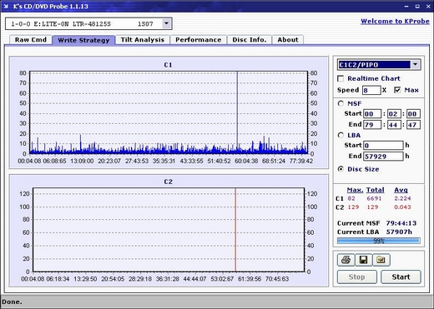
Task: Click the C1 axis label 60:04:38
Action: (x=246, y=161)
